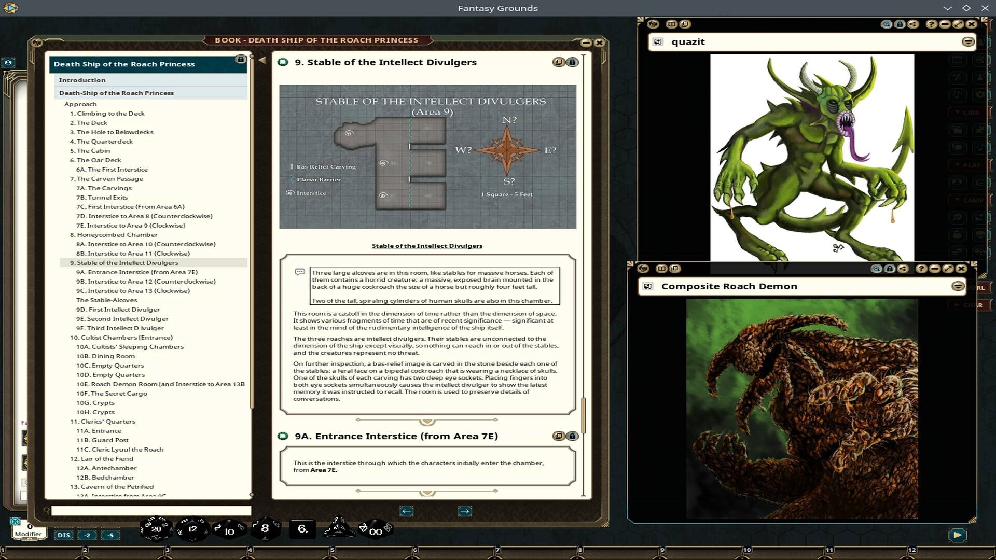Set the -5 roll modifier
The image size is (996, 560).
point(109,535)
